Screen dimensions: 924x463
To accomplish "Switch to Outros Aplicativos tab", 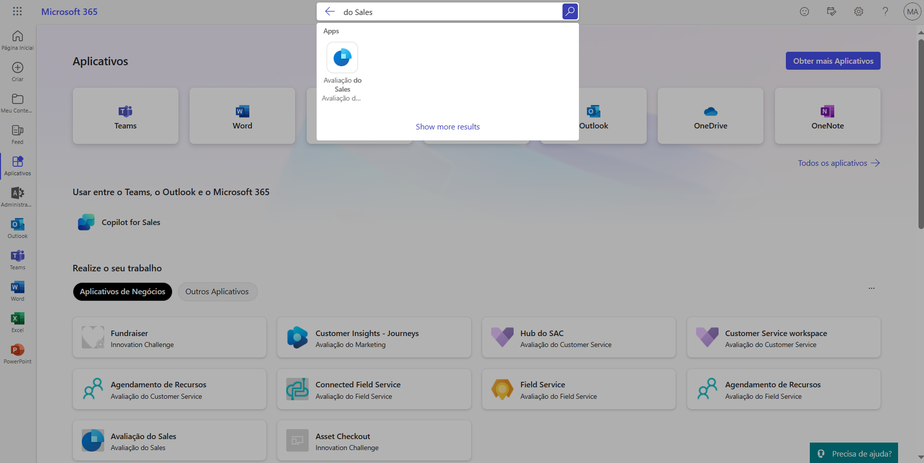I will click(x=217, y=292).
